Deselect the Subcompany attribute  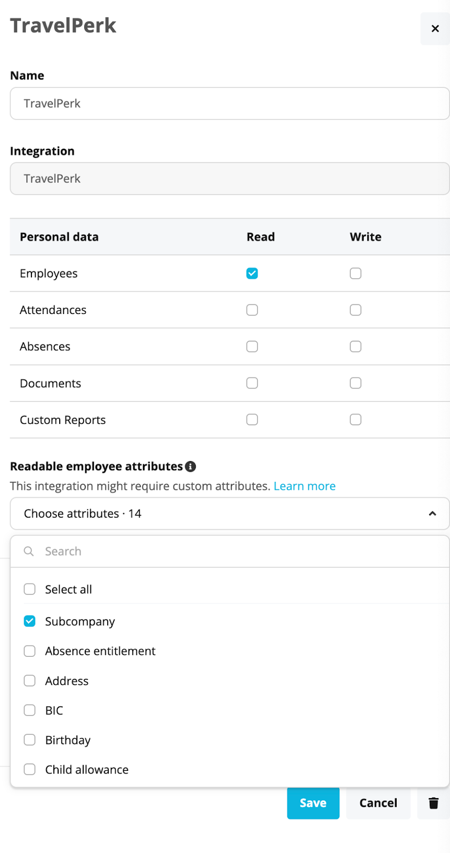pos(30,621)
